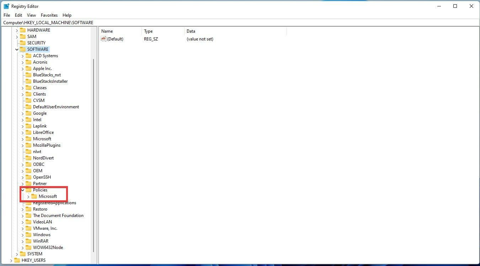Open the File menu
Image resolution: width=480 pixels, height=266 pixels.
(7, 15)
